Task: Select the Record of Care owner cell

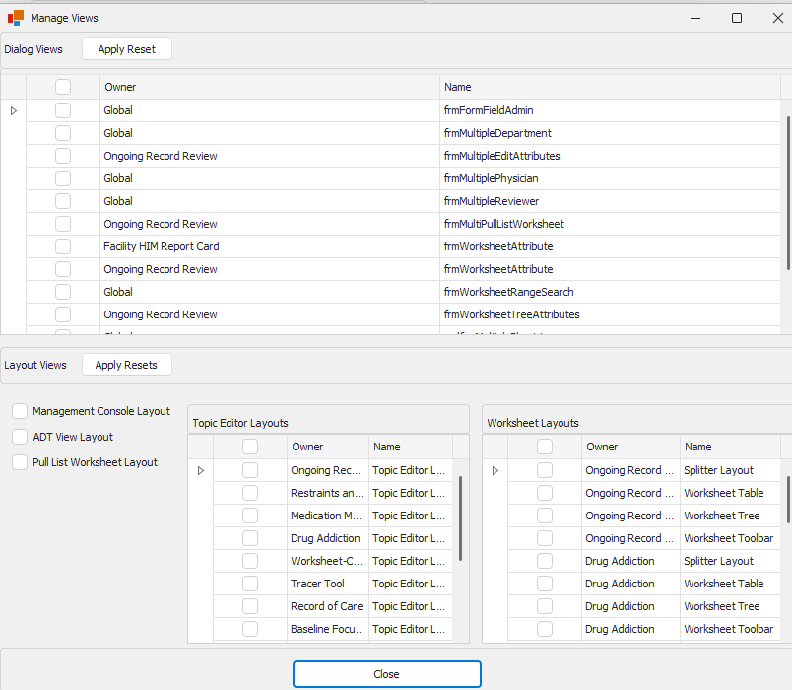Action: click(328, 606)
